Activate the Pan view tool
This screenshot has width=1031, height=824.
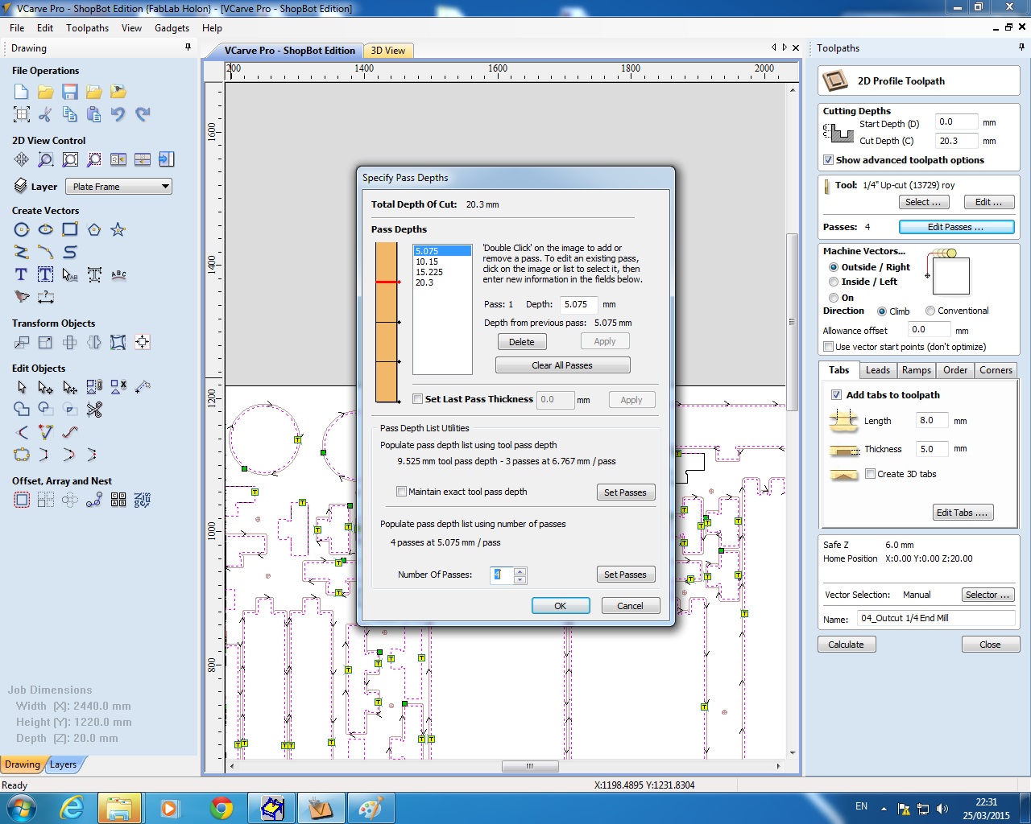pos(22,159)
